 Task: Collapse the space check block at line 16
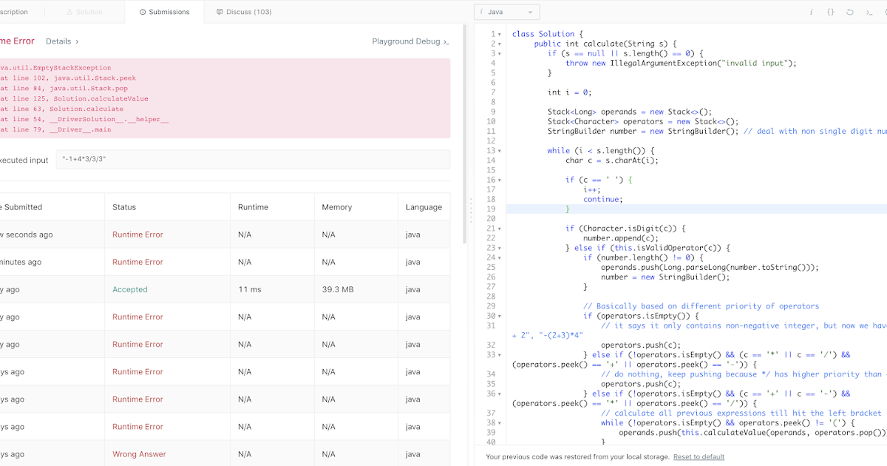(500, 180)
